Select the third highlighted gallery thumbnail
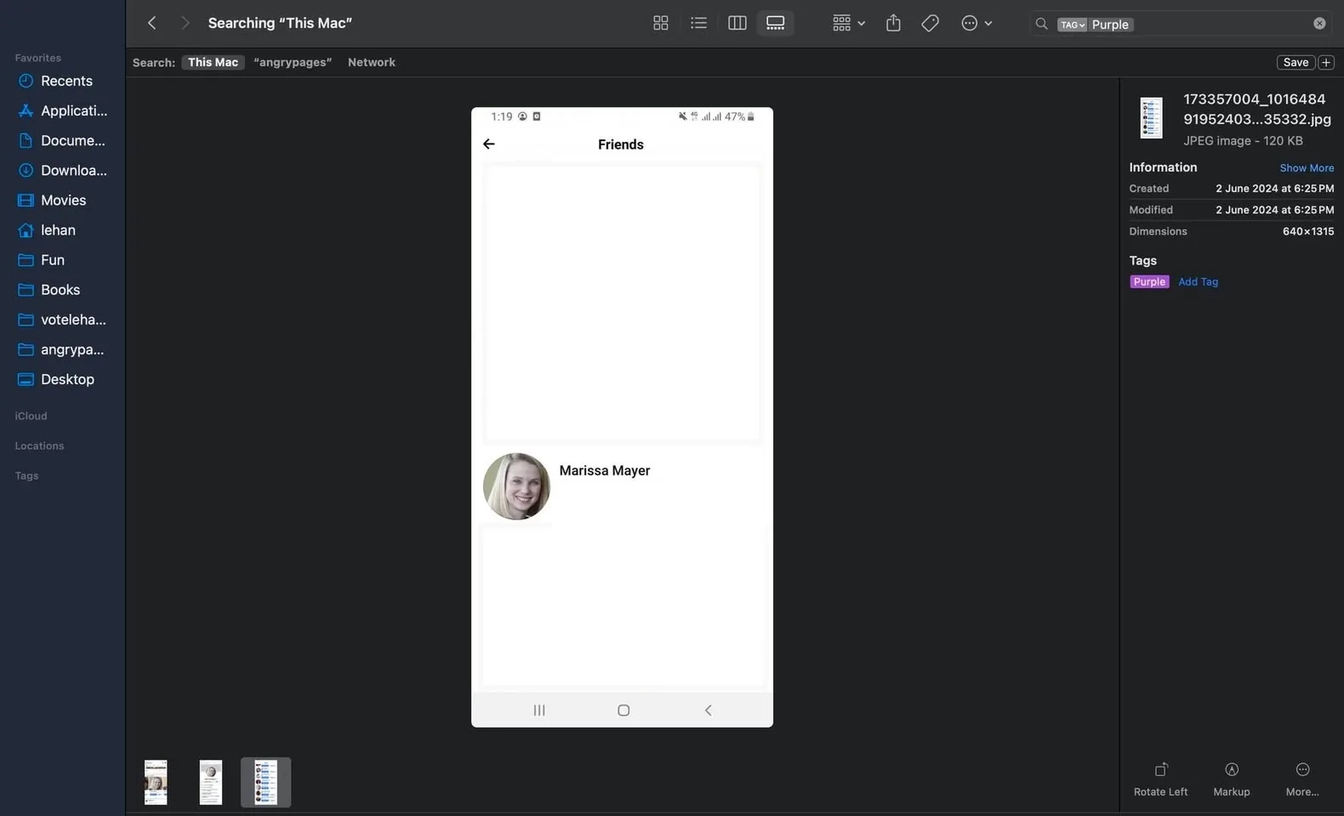The image size is (1344, 816). [266, 782]
